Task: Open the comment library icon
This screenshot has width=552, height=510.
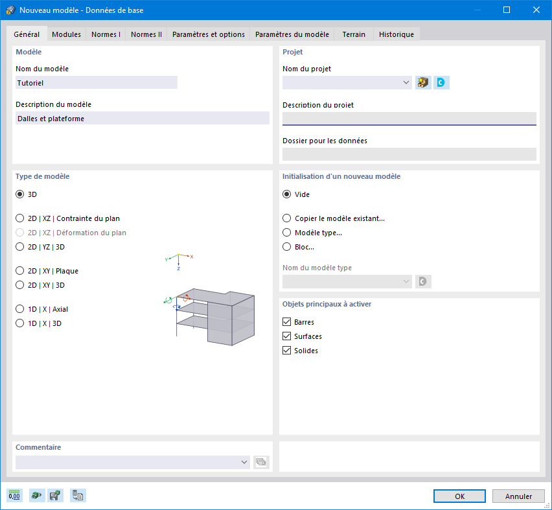Action: coord(261,462)
